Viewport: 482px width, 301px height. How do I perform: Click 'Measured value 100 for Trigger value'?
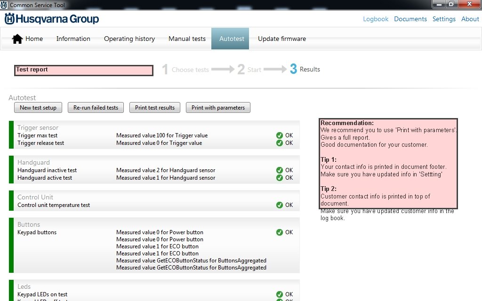(162, 135)
